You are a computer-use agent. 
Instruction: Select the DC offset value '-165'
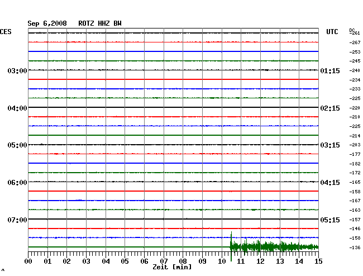tap(355, 182)
